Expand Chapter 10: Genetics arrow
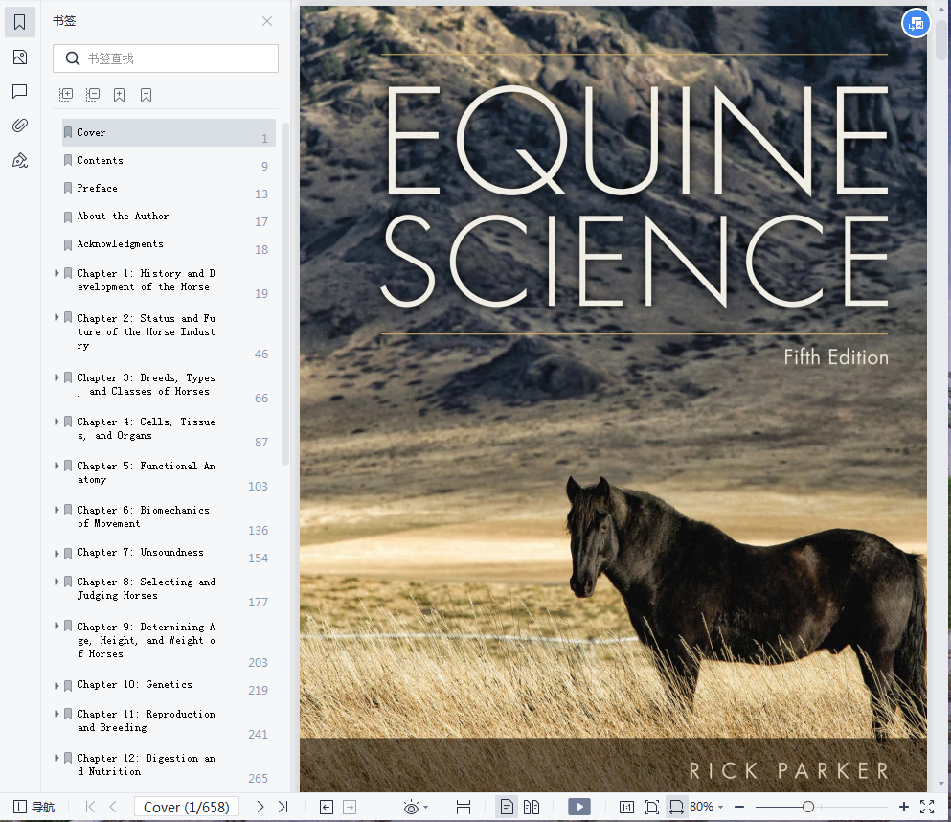 [x=57, y=686]
